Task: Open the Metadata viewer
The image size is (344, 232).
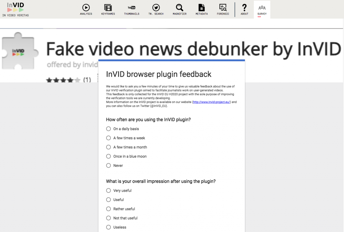Action: coord(202,9)
